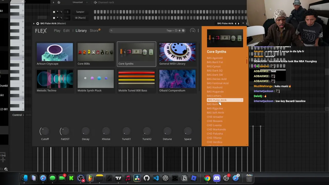The image size is (329, 185).
Task: Click the Channel rack speaker icon
Action: 95,2
